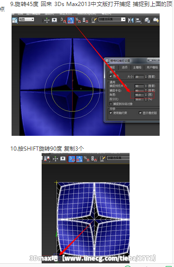Image resolution: width=174 pixels, height=267 pixels.
Task: Toggle the 捕捉到冻结对象 checkbox
Action: tap(111, 103)
